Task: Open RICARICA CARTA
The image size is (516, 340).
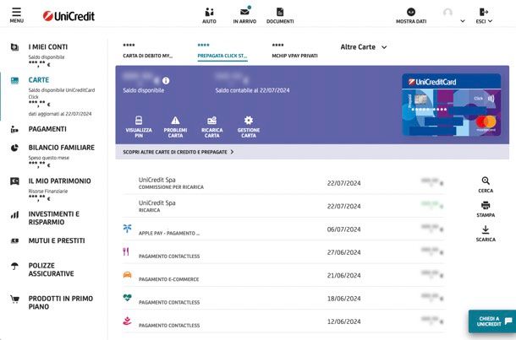Action: pos(212,127)
